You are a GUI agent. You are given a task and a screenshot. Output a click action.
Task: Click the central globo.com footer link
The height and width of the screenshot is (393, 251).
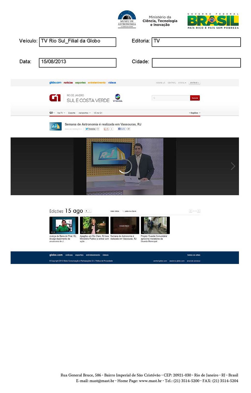[x=160, y=261]
